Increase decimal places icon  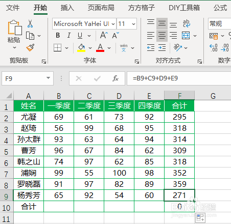[x=214, y=48]
